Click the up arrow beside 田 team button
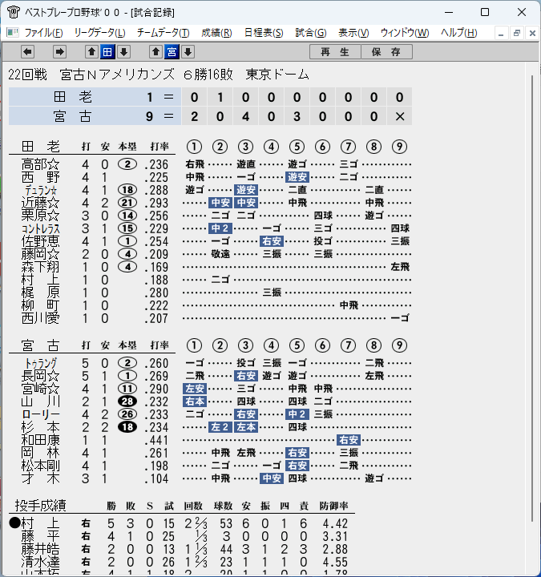 [x=91, y=52]
